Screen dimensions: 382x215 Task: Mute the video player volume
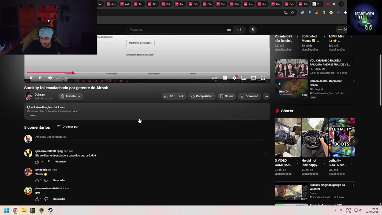(x=50, y=78)
